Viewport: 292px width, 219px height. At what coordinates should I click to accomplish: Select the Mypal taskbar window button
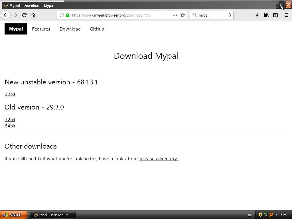(x=53, y=215)
